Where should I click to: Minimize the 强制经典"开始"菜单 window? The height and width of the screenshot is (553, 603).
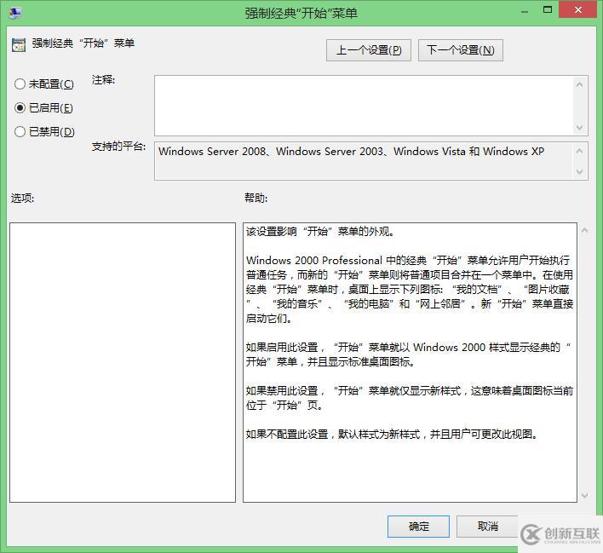(524, 11)
